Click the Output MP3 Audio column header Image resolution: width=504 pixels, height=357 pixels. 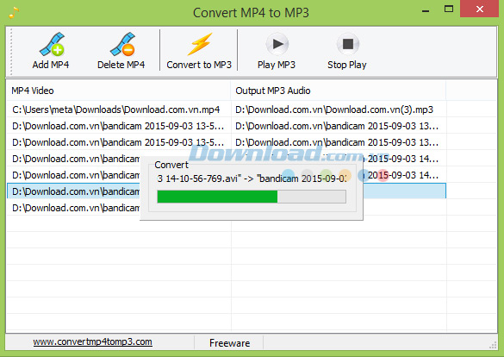pyautogui.click(x=338, y=91)
